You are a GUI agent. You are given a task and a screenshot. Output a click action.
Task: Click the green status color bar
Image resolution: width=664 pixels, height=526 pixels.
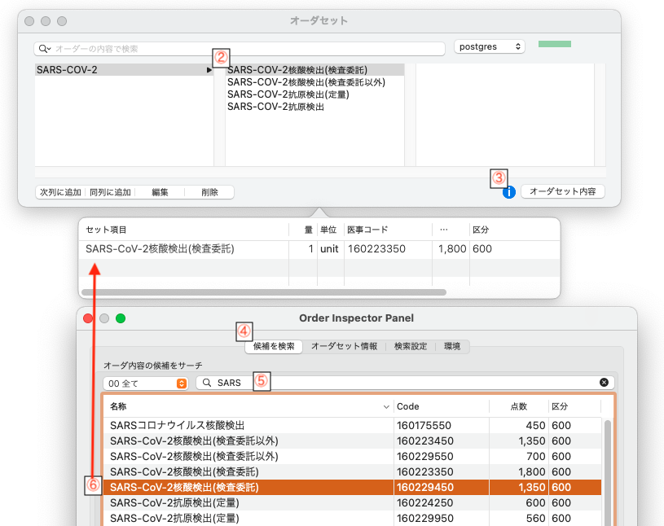tap(554, 44)
